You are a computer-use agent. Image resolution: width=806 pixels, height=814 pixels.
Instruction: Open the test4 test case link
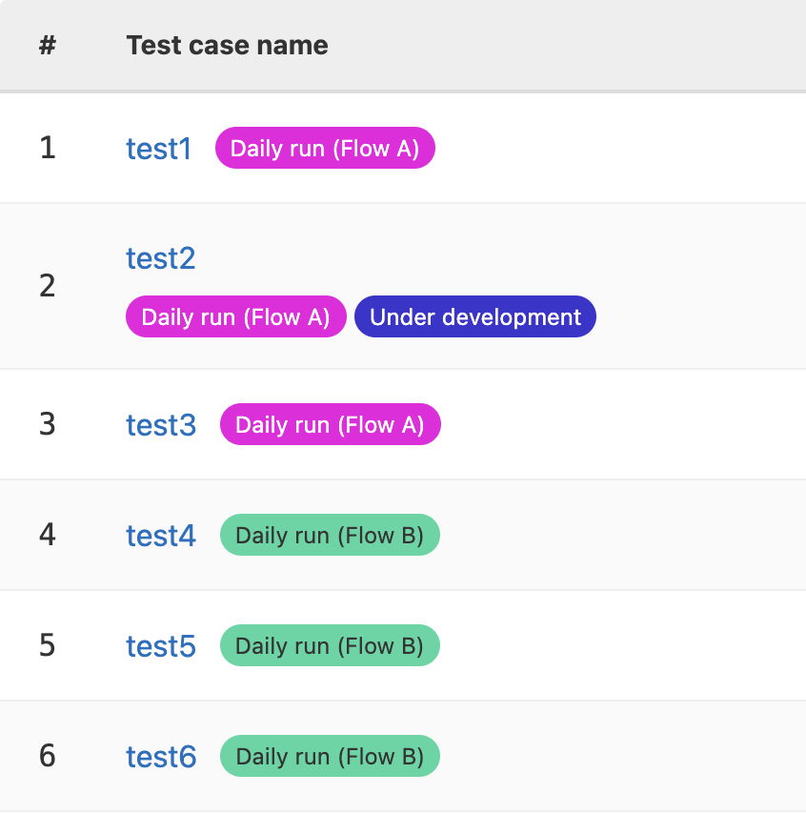point(161,536)
